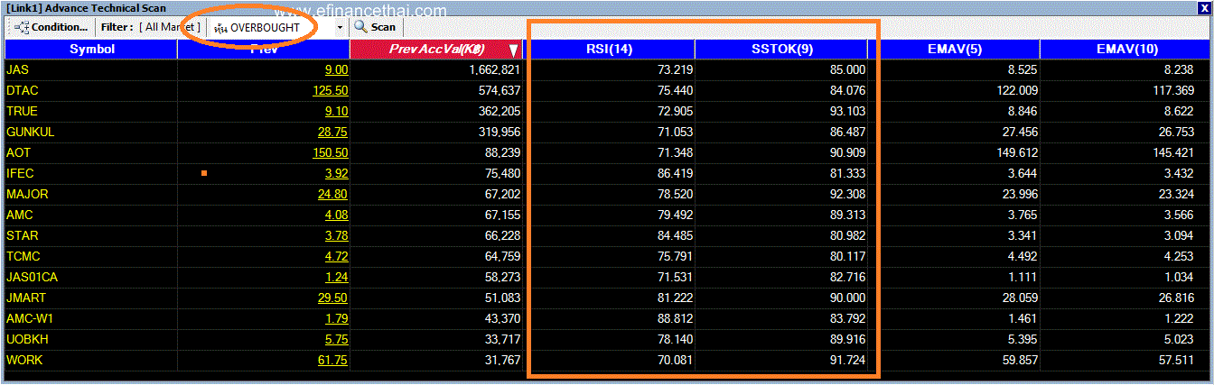
Task: Click UOBKH SSTOK value 89.916
Action: [847, 339]
